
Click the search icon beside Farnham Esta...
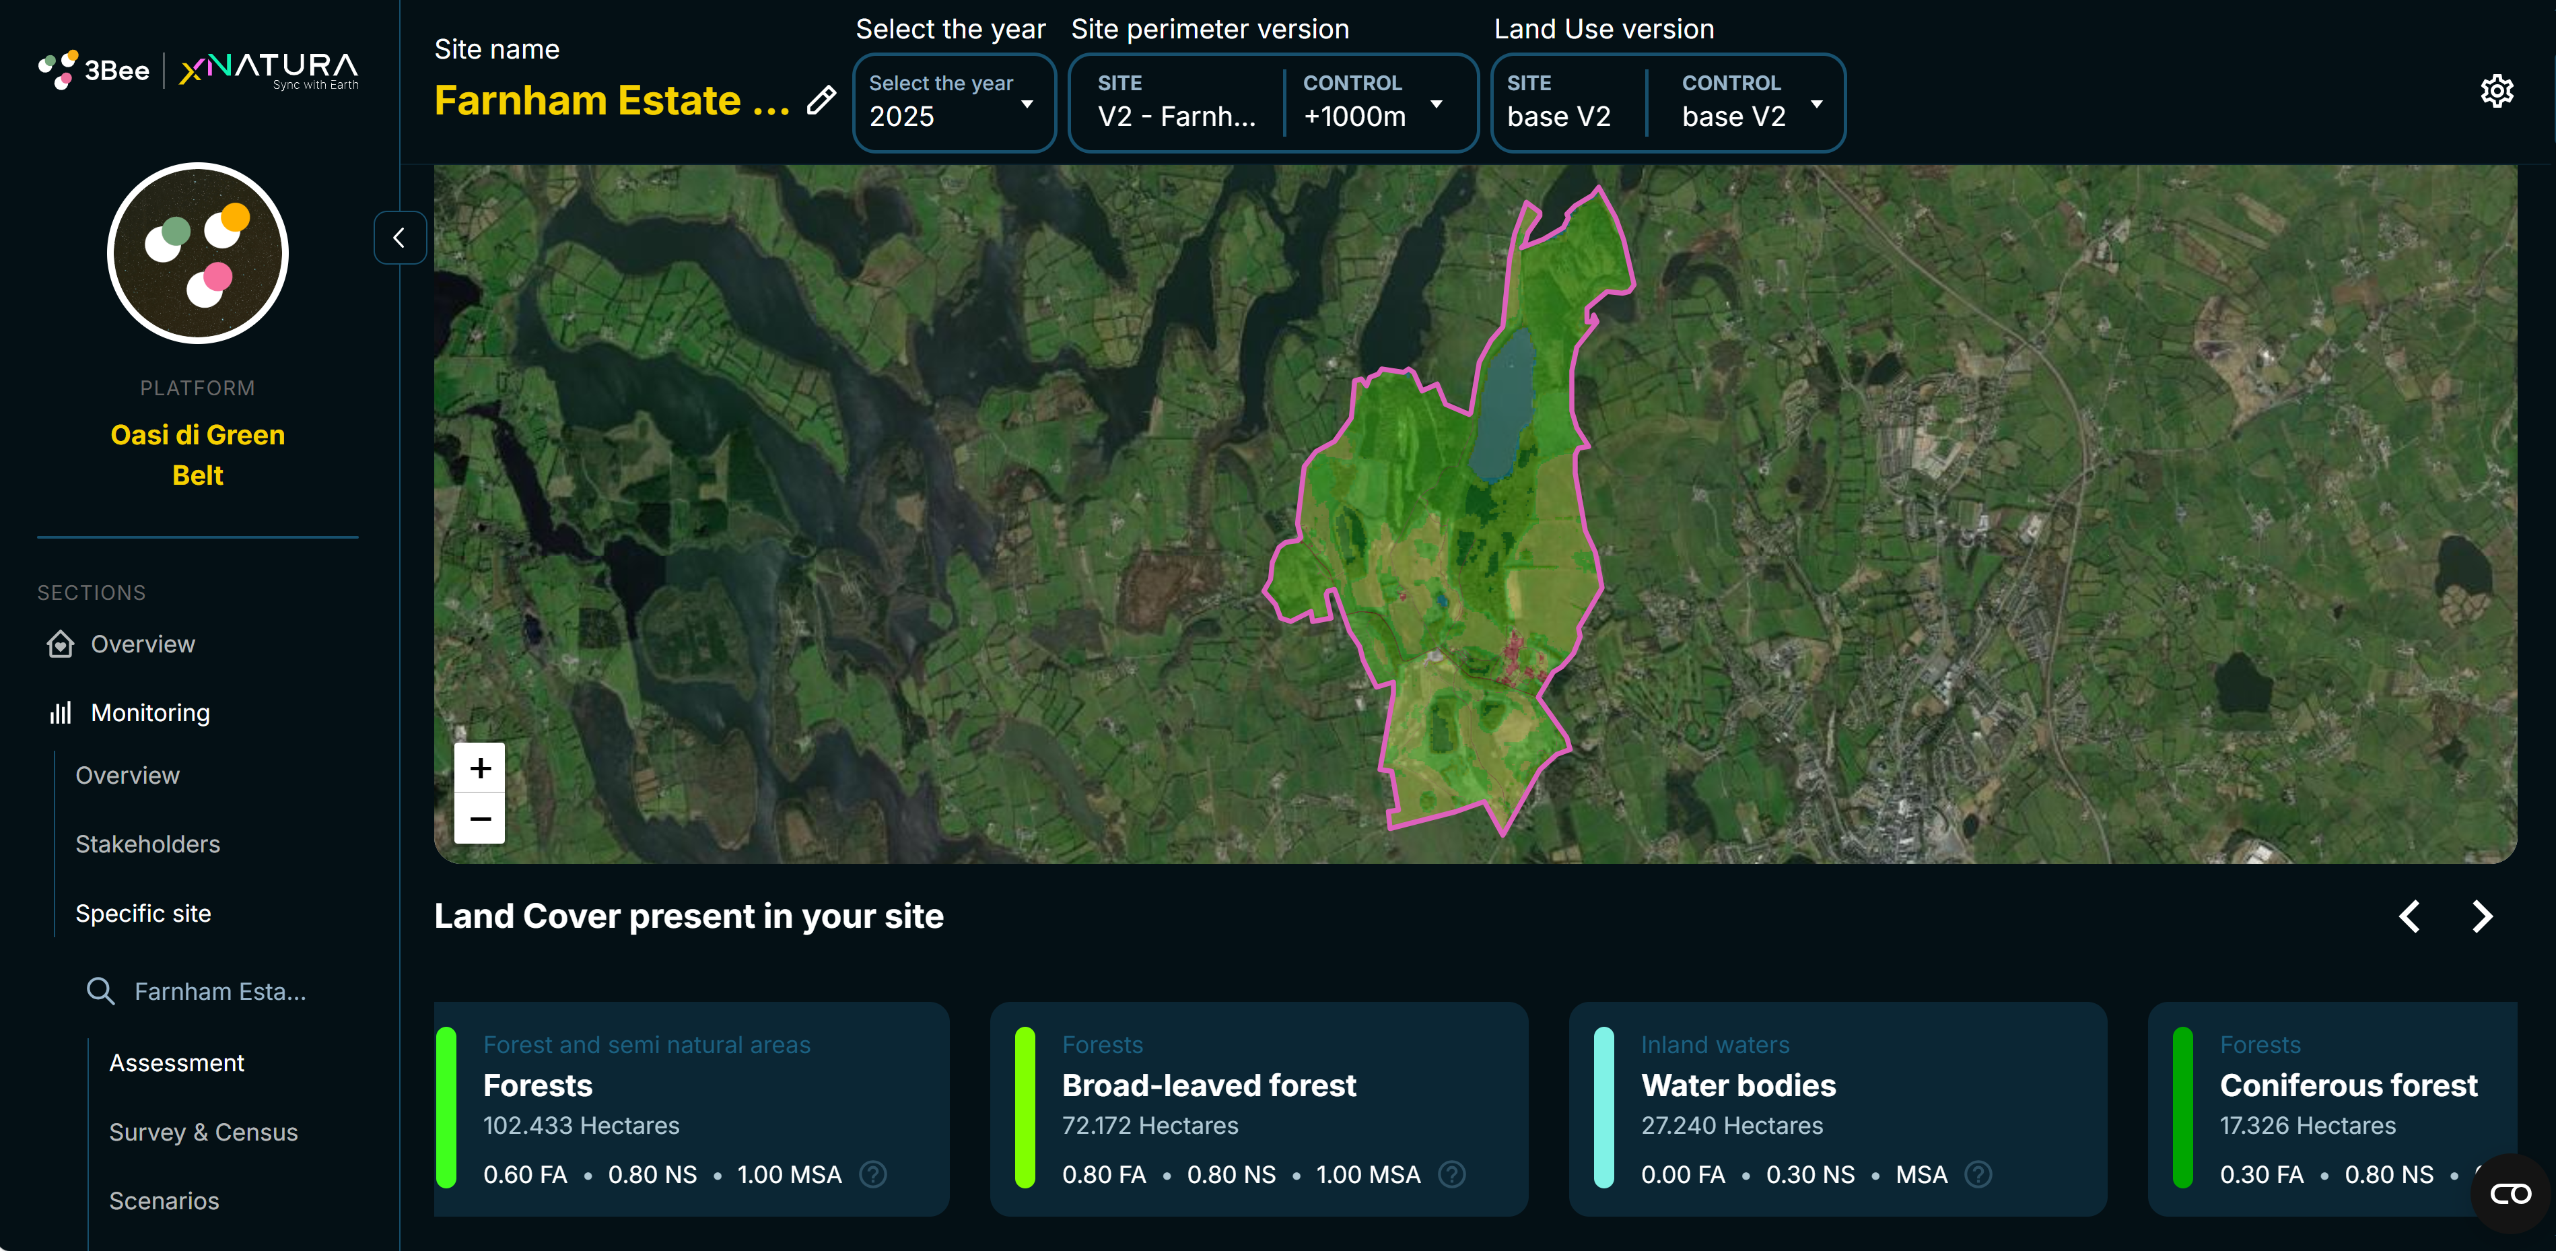coord(100,991)
